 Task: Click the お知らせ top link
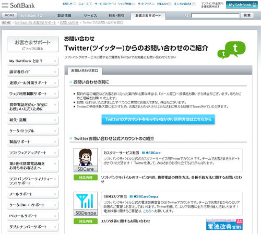67,4
